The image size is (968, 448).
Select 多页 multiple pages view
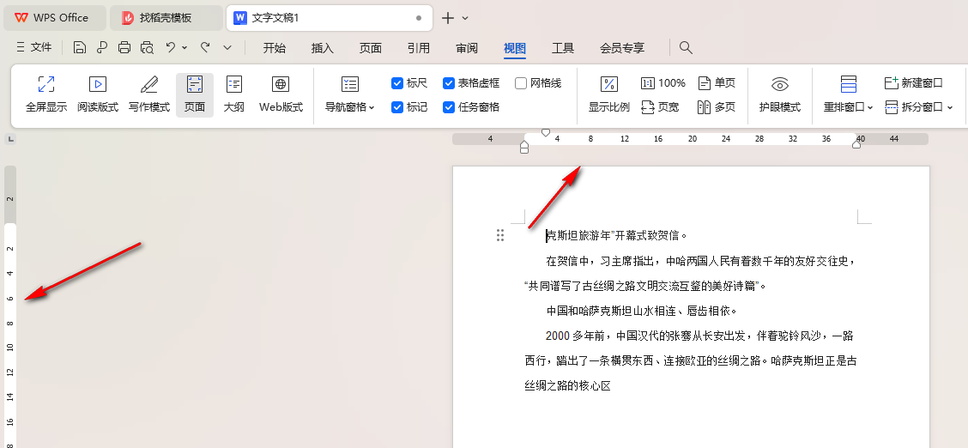pyautogui.click(x=717, y=106)
